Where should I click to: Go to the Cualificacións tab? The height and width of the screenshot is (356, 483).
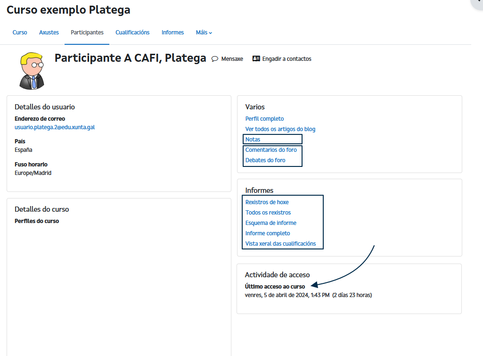tap(132, 33)
